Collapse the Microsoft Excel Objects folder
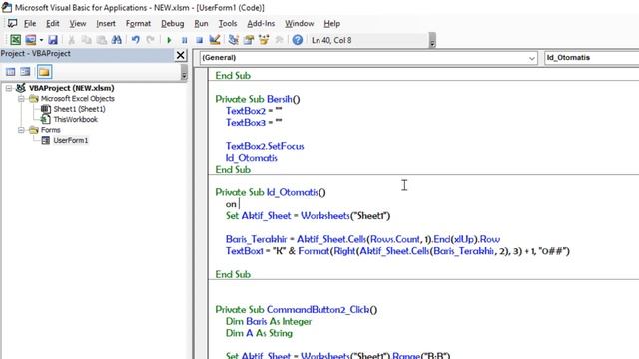639x359 pixels. tap(21, 99)
